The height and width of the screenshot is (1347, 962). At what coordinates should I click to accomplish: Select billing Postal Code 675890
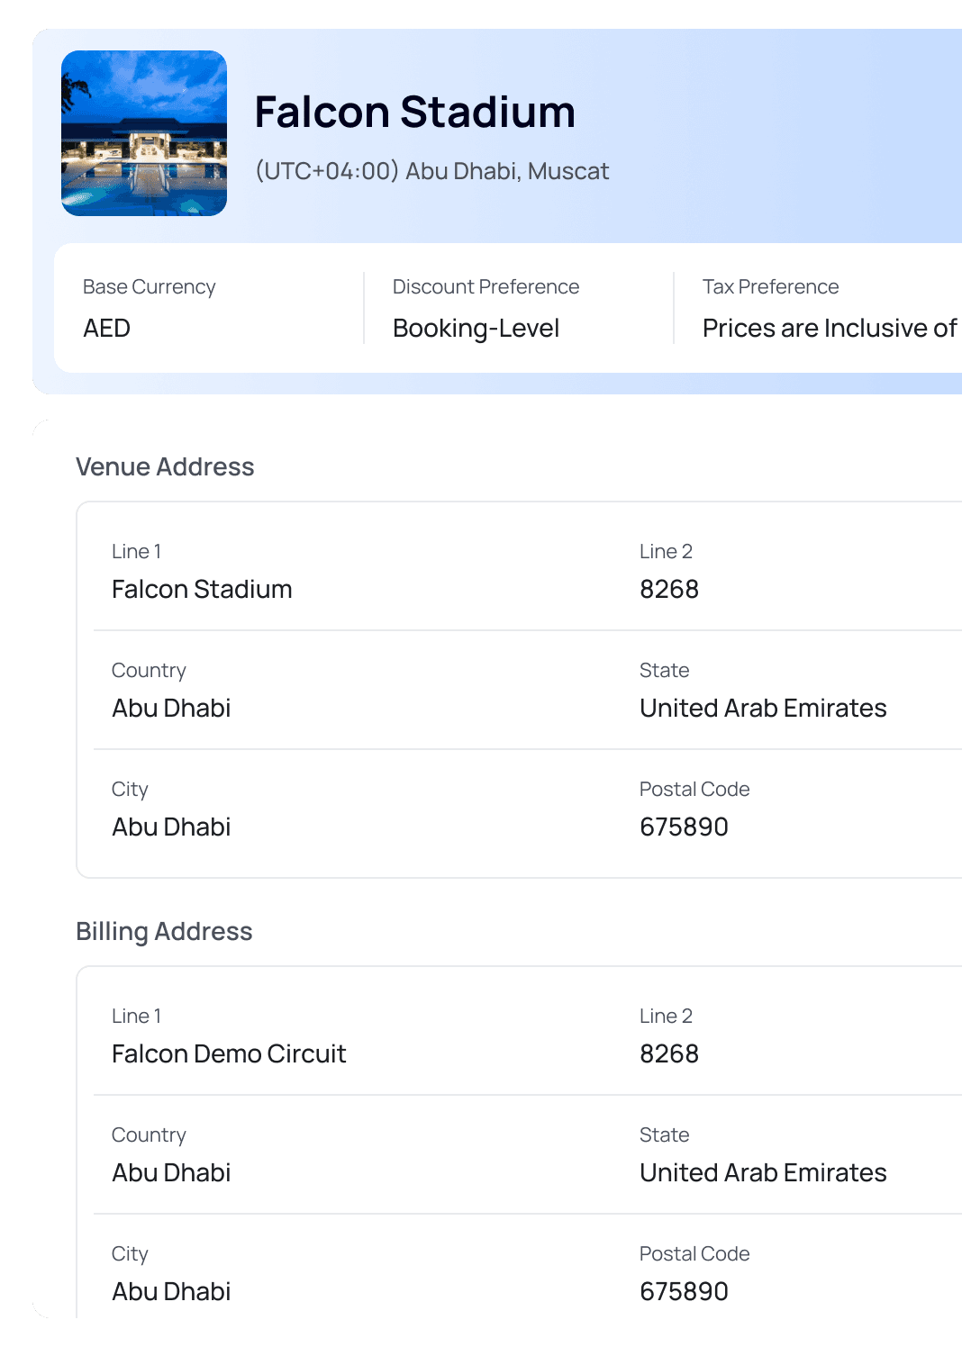tap(684, 1291)
